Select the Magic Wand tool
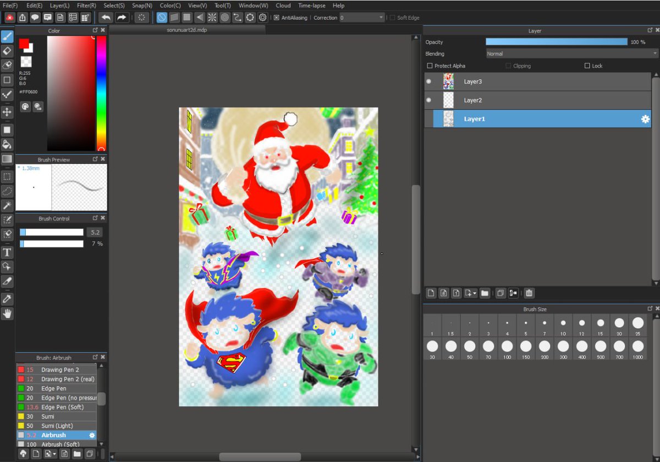 pyautogui.click(x=7, y=205)
